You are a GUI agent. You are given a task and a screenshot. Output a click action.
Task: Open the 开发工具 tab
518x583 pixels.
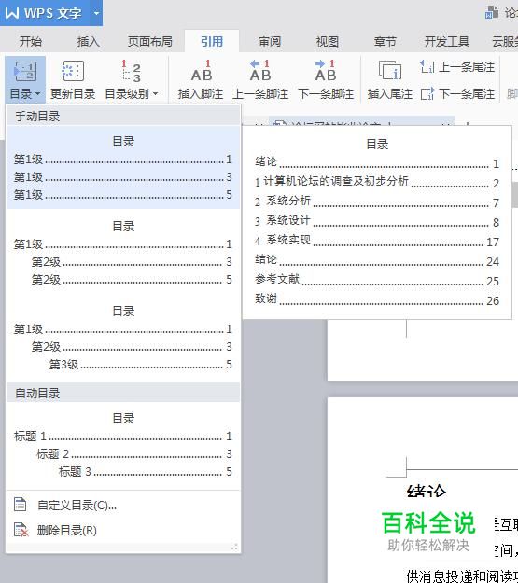coord(446,41)
